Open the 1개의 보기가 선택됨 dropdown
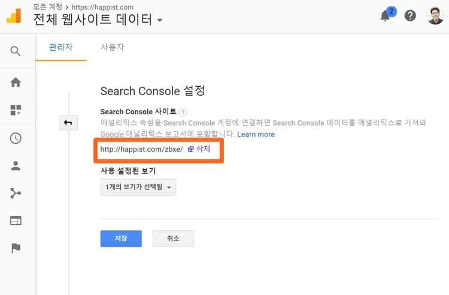This screenshot has height=295, width=449. click(x=138, y=188)
